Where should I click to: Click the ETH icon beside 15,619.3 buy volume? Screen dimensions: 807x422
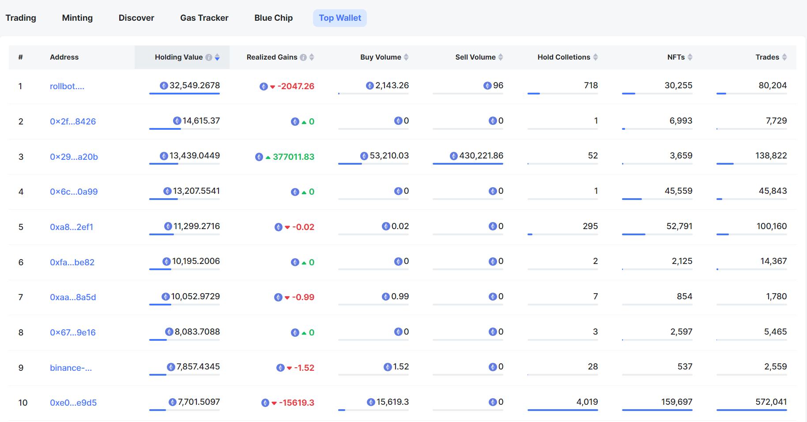coord(371,402)
